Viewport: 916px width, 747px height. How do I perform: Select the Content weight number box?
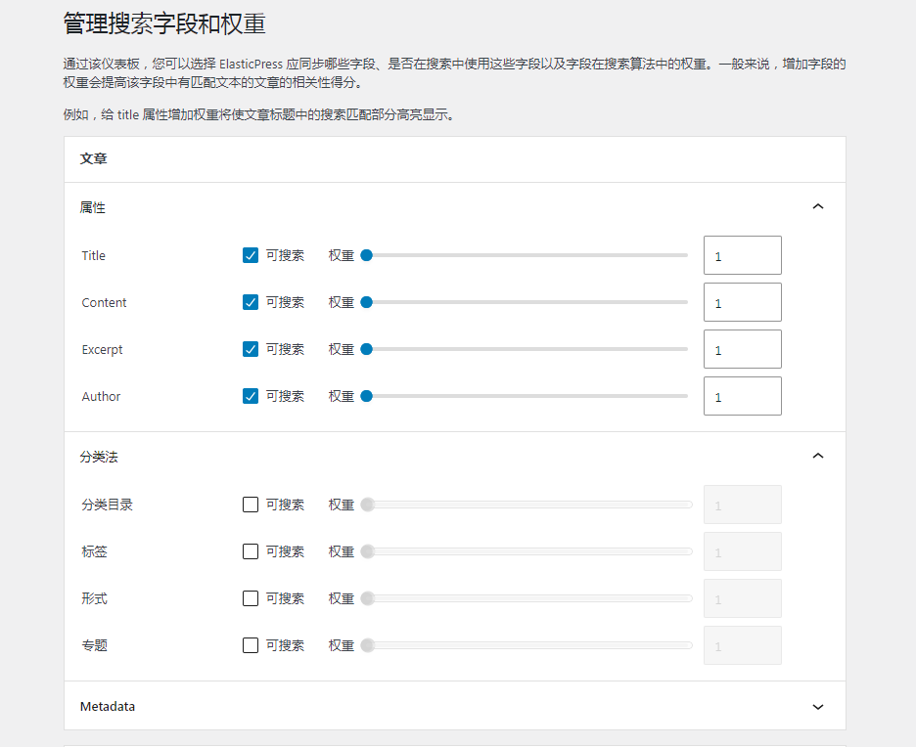point(742,302)
